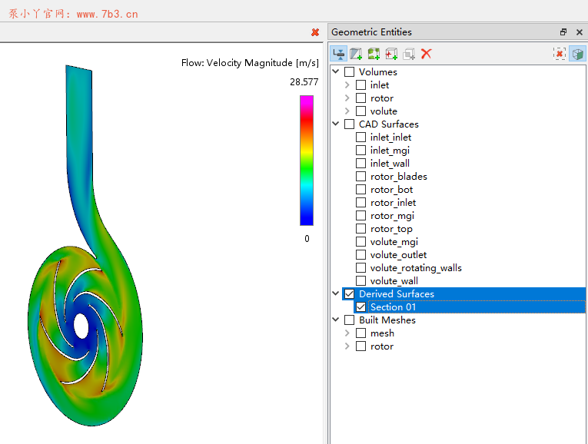Check the volute volume checkbox

(x=360, y=111)
